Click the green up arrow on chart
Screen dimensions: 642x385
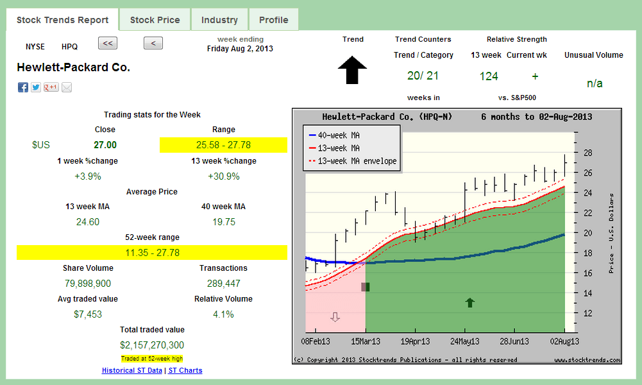469,303
